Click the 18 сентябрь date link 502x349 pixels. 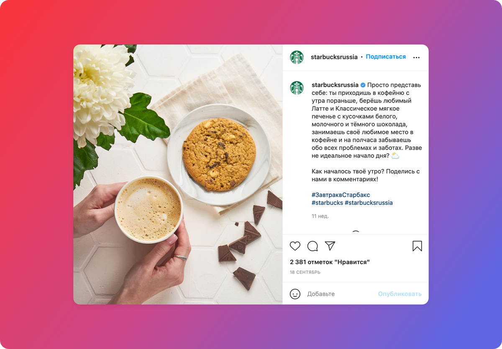click(305, 272)
